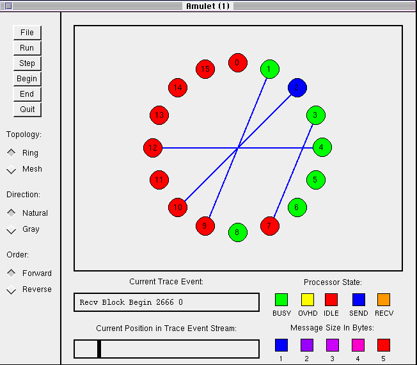
Task: Click processor node 0 in the ring
Action: 238,63
